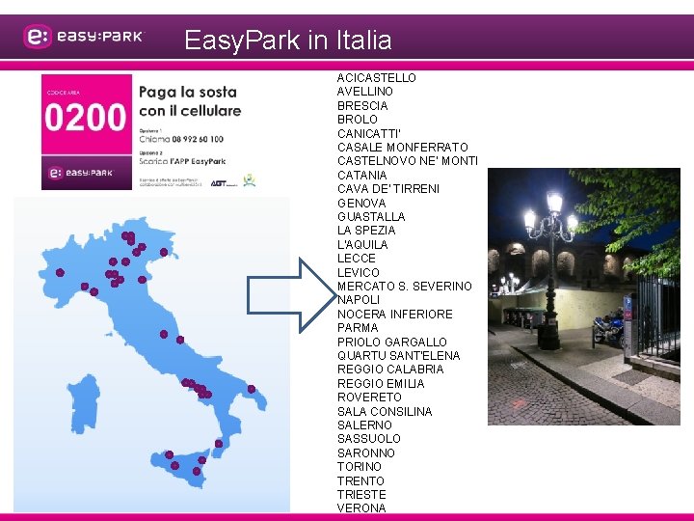Click BROLO in the city list
The width and height of the screenshot is (694, 521).
tap(358, 120)
